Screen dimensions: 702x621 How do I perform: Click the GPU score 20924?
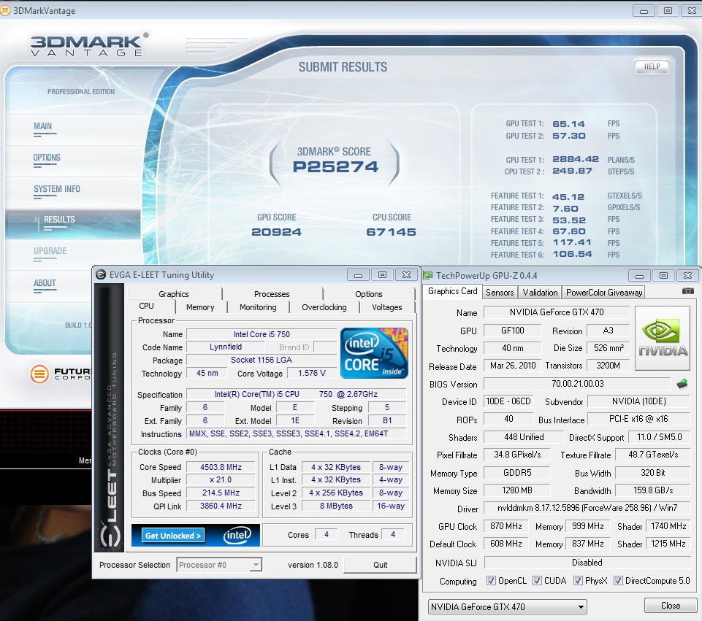tap(276, 231)
